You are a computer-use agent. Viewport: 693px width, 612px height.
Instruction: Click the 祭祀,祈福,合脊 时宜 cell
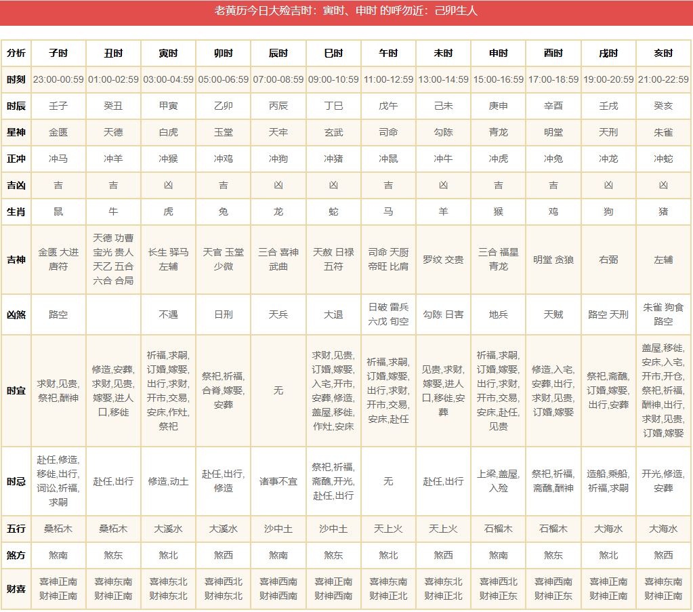click(223, 390)
